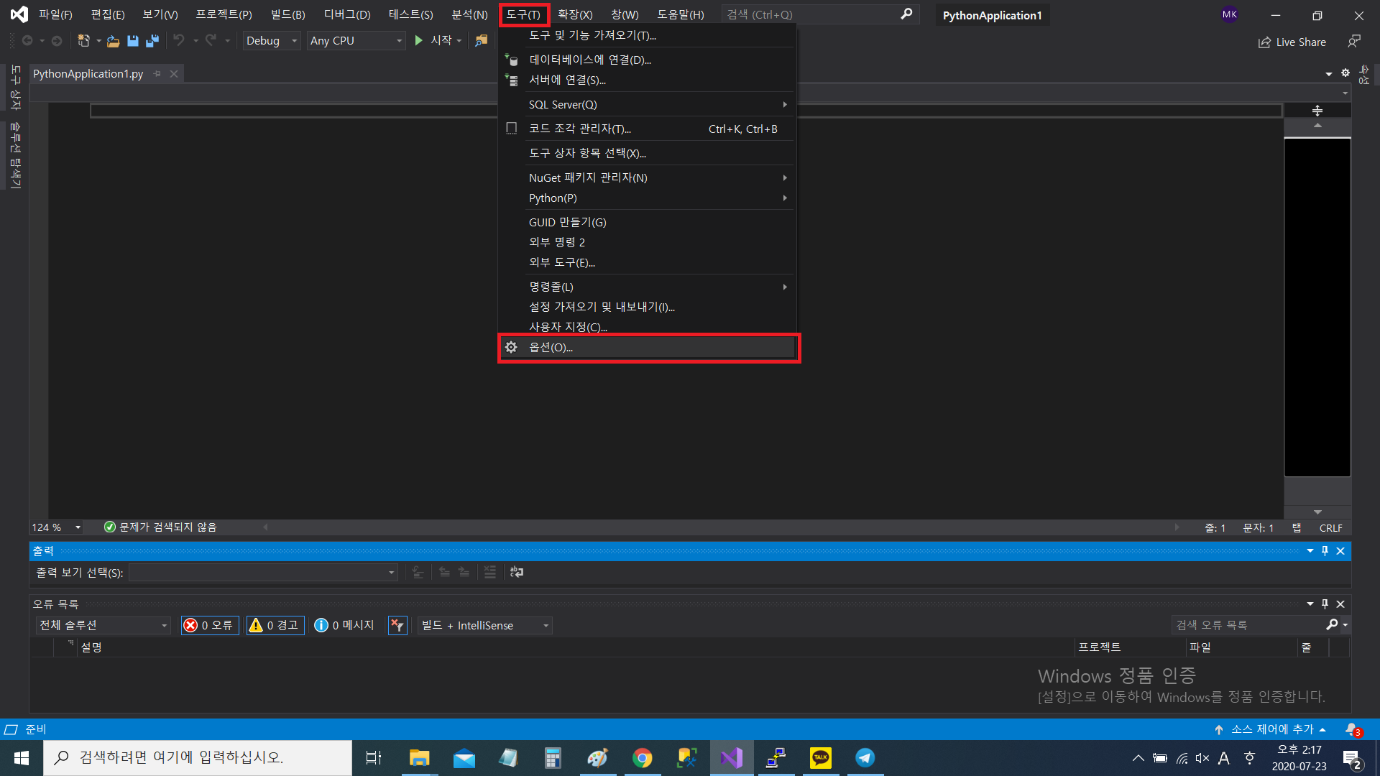The width and height of the screenshot is (1380, 776).
Task: Toggle the 0 메시지 messages filter
Action: click(345, 625)
